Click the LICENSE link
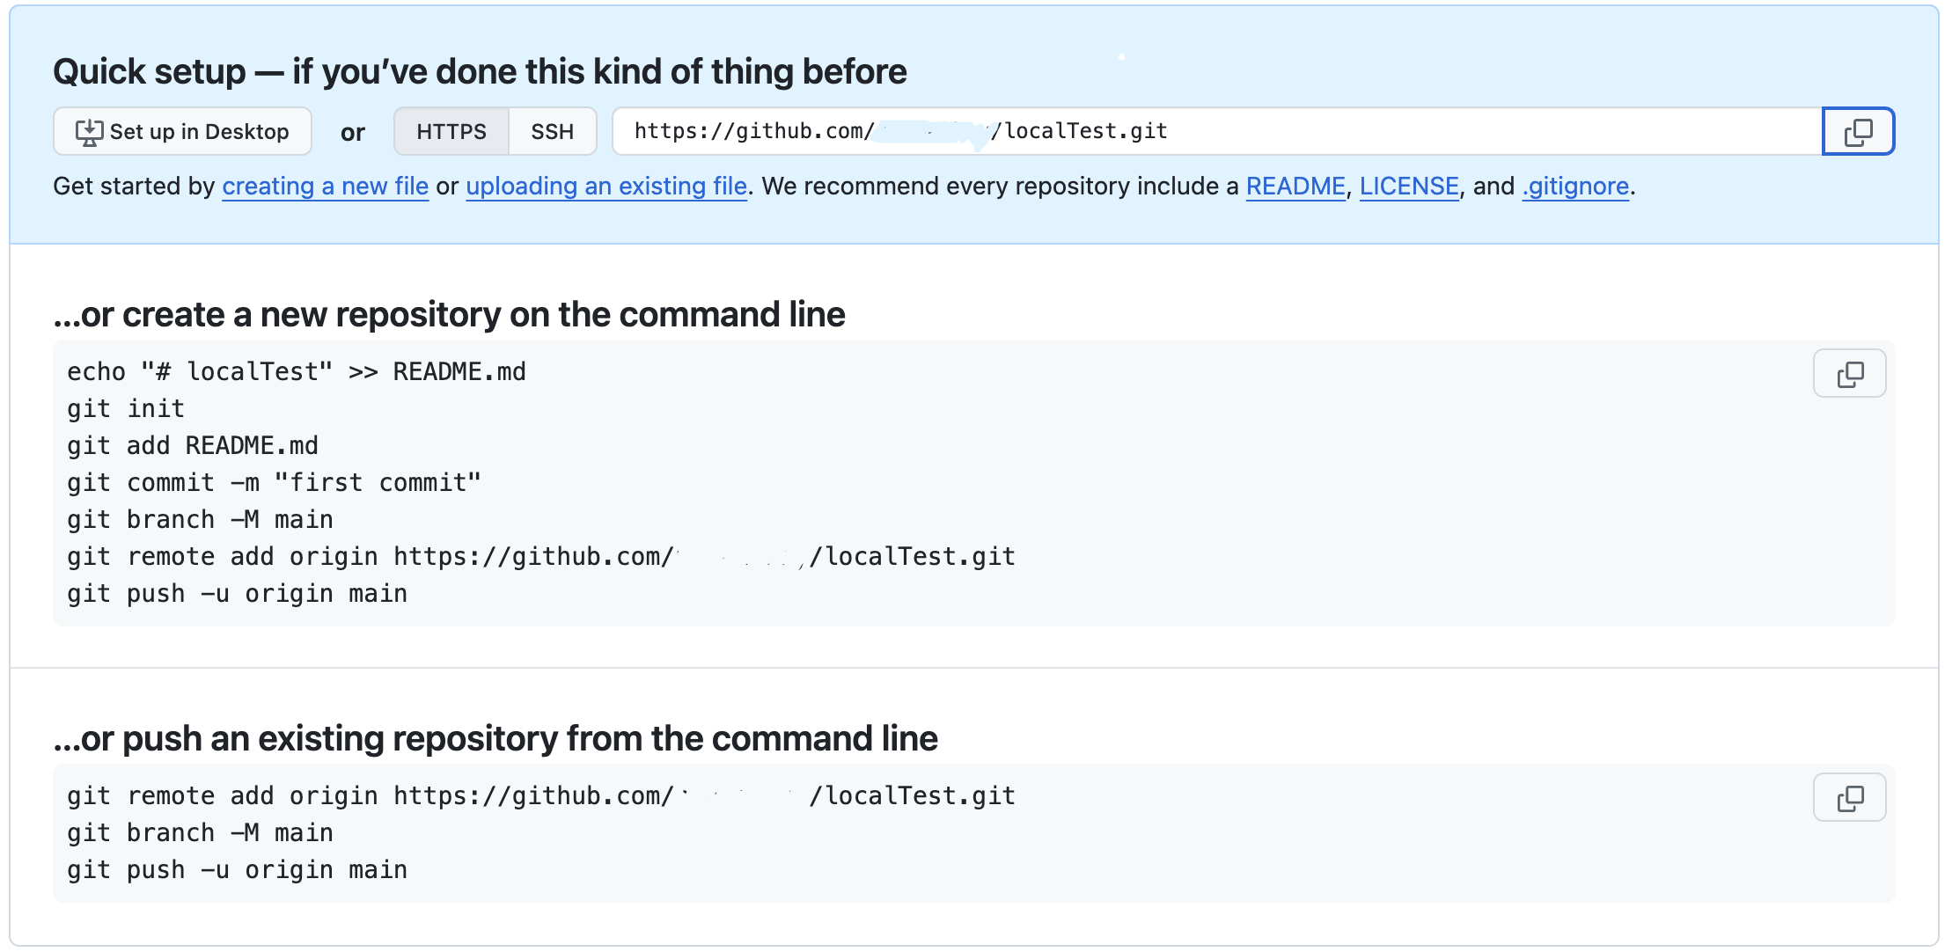 pyautogui.click(x=1408, y=187)
